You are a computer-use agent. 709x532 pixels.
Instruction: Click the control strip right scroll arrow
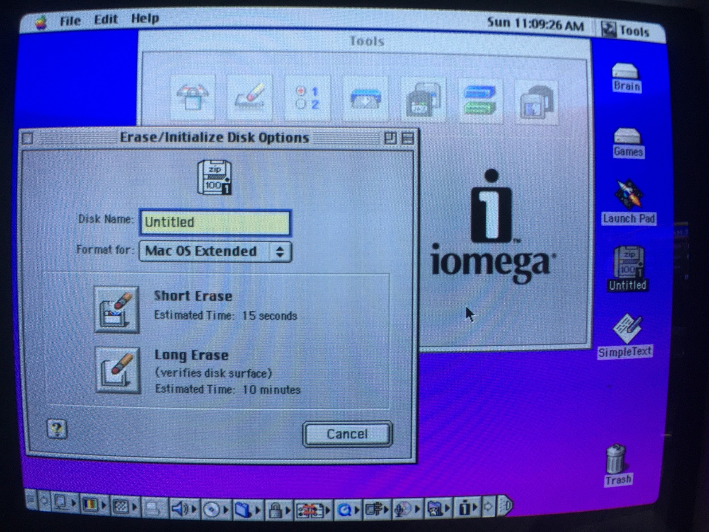tap(488, 506)
